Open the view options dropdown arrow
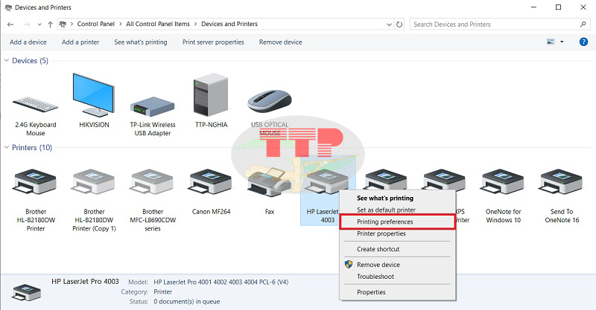The width and height of the screenshot is (596, 310). (562, 42)
